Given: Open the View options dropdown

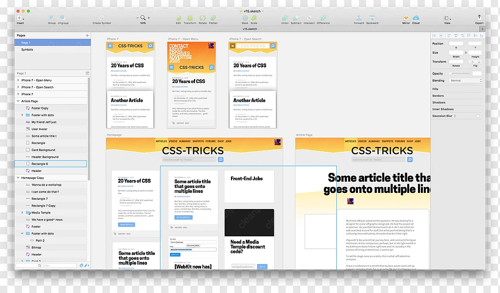Looking at the screenshot, I should (447, 18).
